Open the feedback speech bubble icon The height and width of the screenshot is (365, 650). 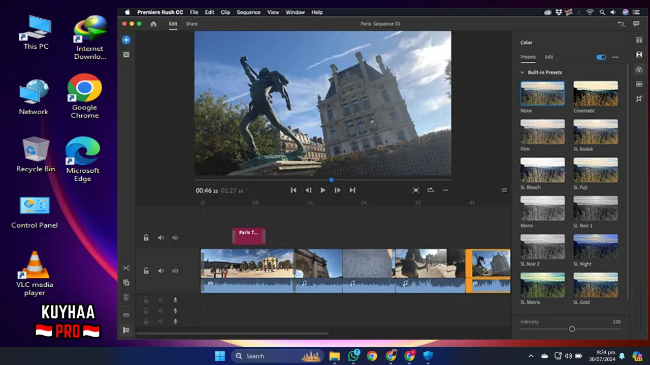coord(636,24)
